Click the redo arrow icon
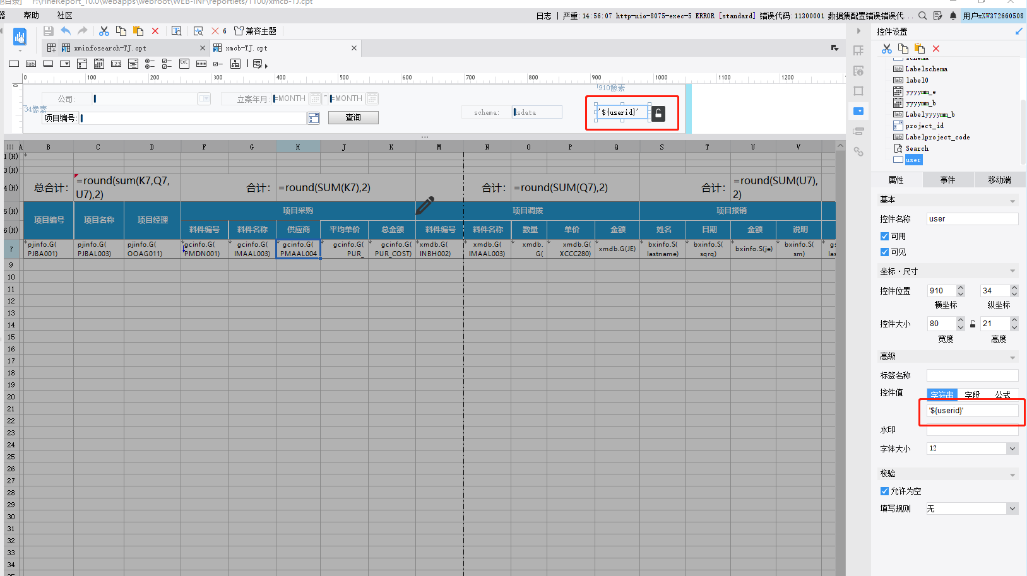Image resolution: width=1027 pixels, height=576 pixels. click(x=83, y=31)
